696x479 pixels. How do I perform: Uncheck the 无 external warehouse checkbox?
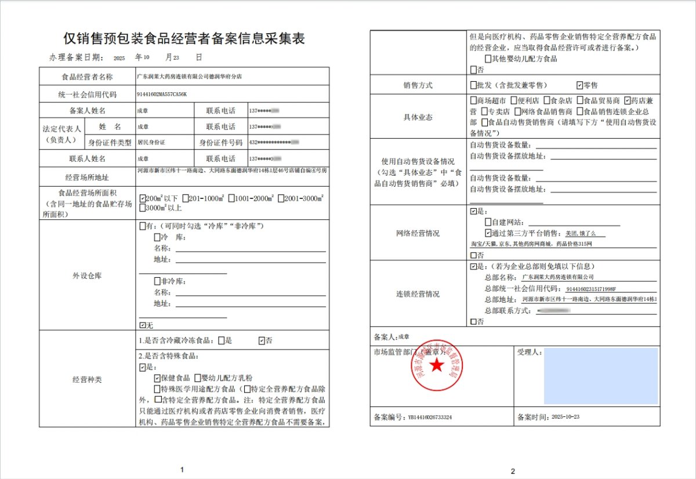pyautogui.click(x=143, y=325)
